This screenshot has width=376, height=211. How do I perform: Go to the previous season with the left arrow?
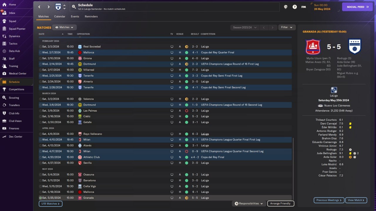click(x=264, y=27)
